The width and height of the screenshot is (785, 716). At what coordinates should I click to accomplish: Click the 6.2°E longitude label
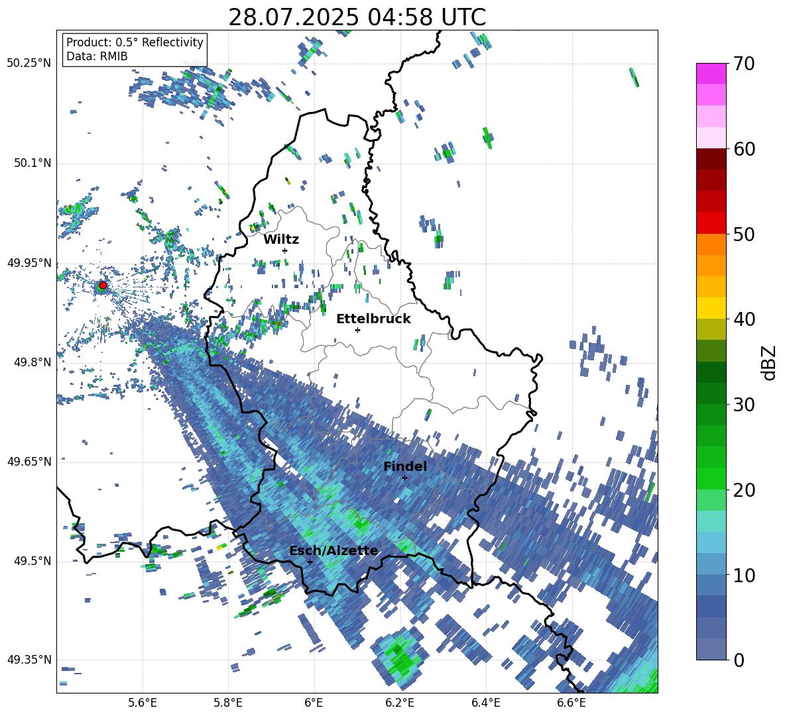coord(400,703)
